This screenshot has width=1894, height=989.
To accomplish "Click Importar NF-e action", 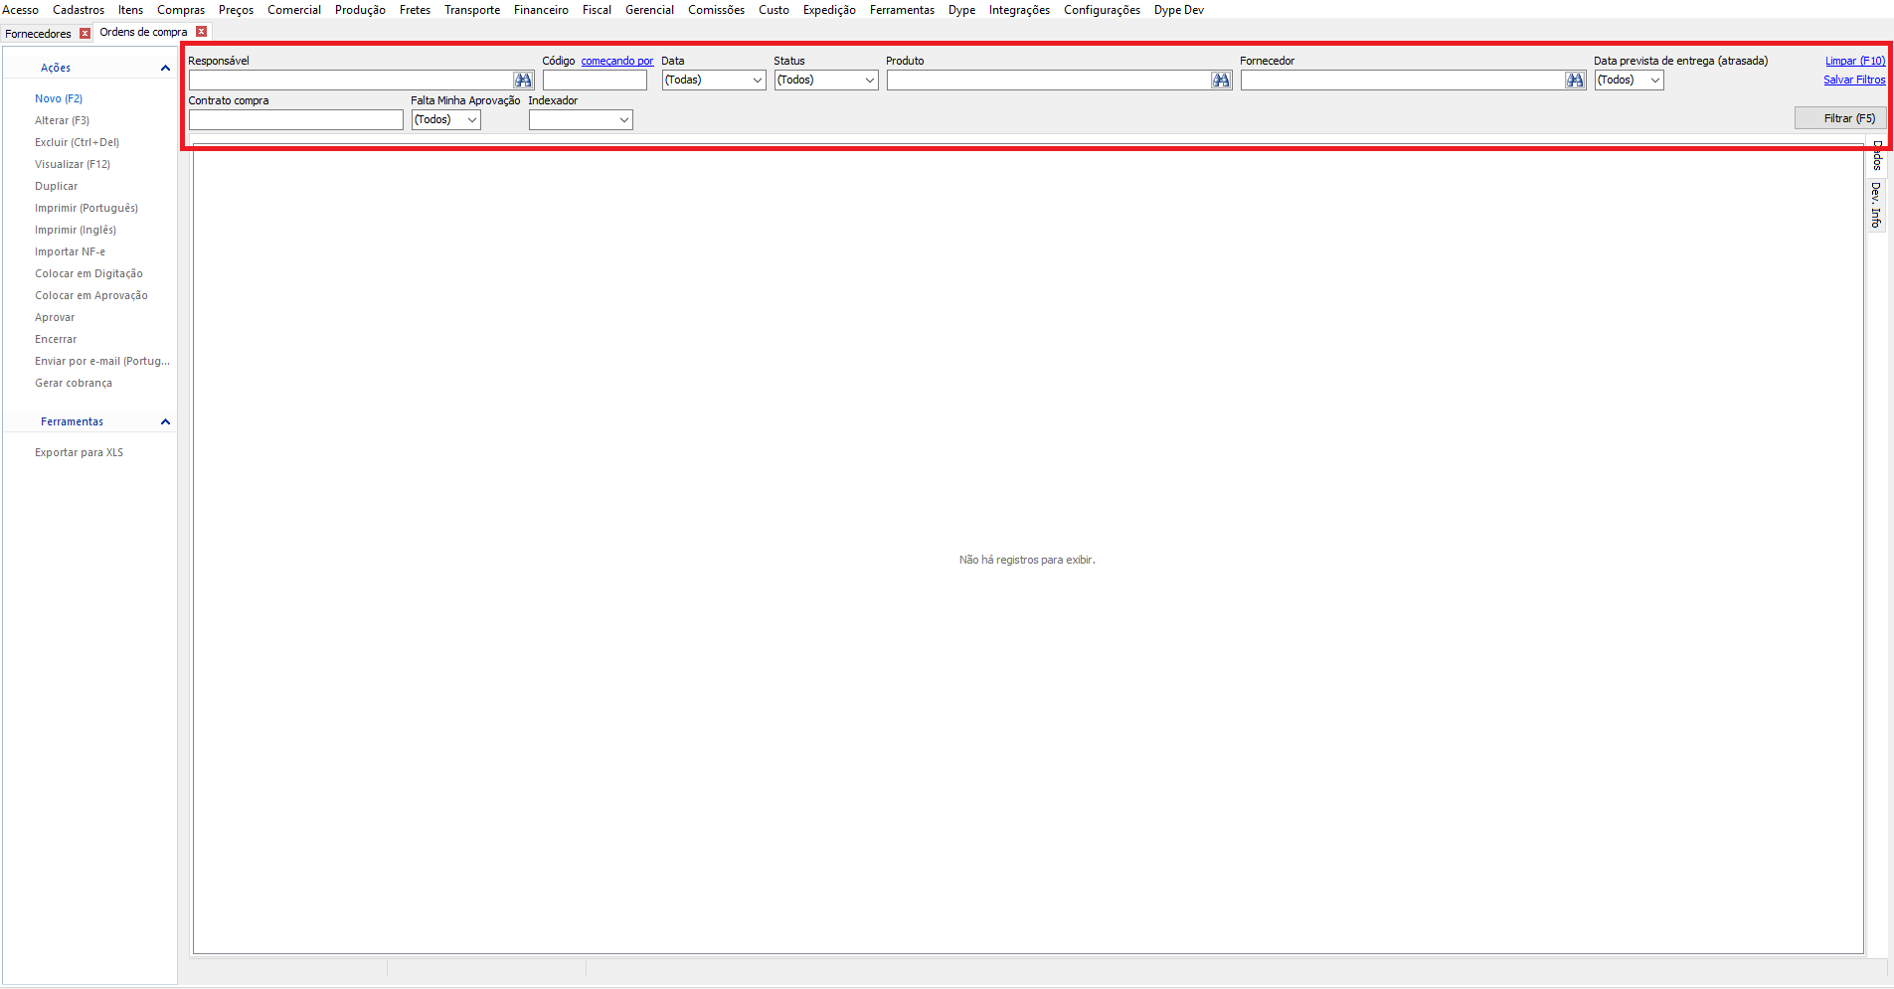I will click(70, 251).
